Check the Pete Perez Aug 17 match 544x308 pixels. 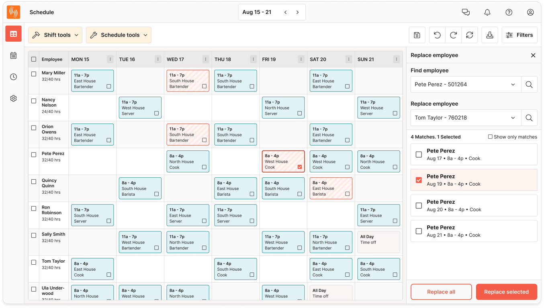point(419,154)
